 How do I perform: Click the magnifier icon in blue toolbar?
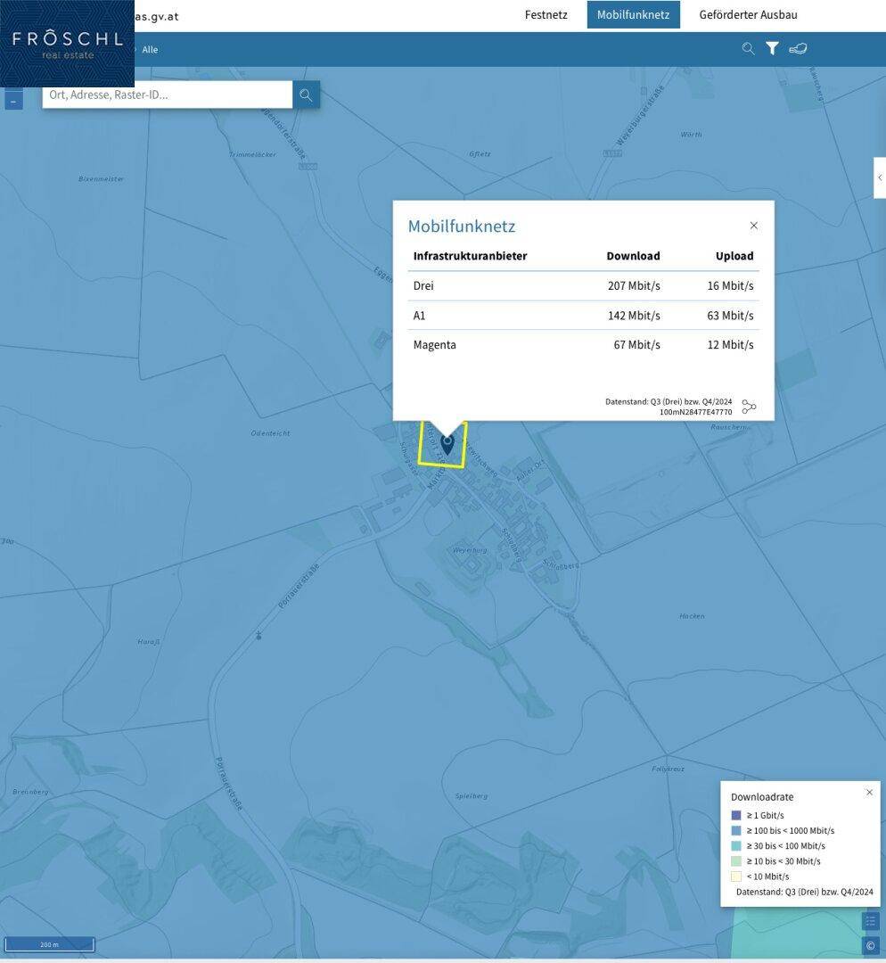(748, 49)
